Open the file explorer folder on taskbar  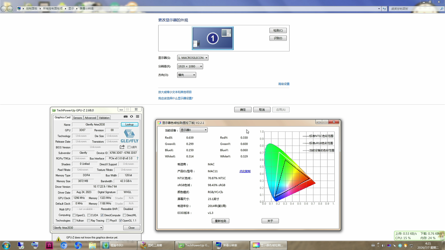pyautogui.click(x=92, y=245)
